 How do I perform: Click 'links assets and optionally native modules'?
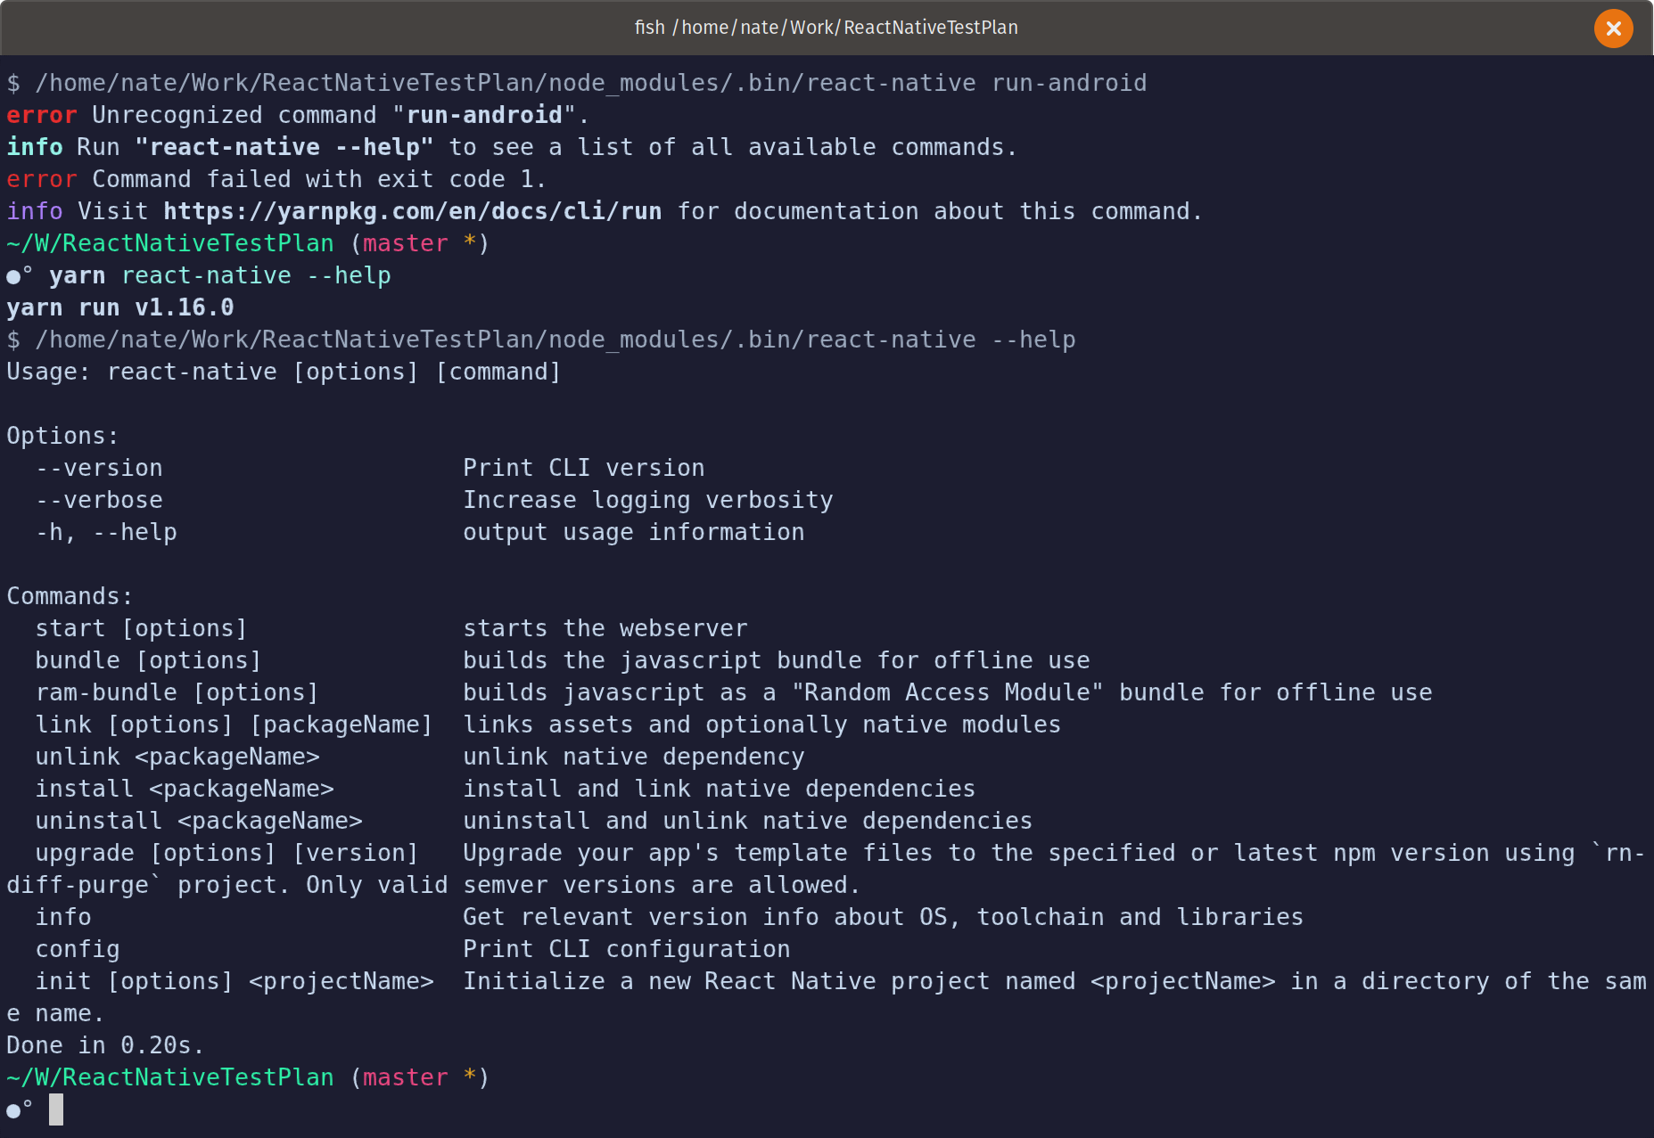tap(762, 725)
